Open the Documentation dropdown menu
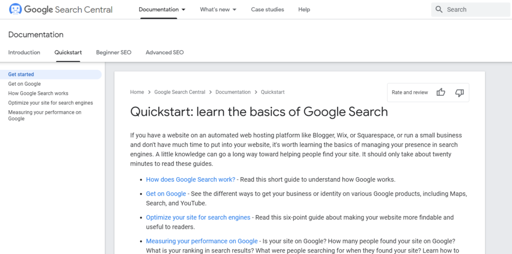Image resolution: width=512 pixels, height=254 pixels. [x=162, y=9]
